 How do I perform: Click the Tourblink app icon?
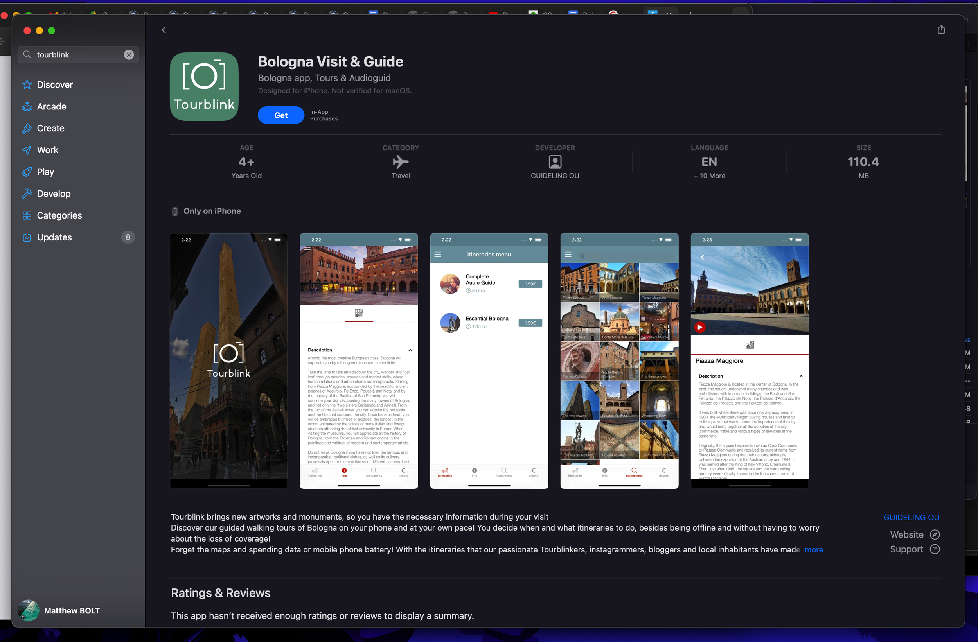pyautogui.click(x=204, y=87)
